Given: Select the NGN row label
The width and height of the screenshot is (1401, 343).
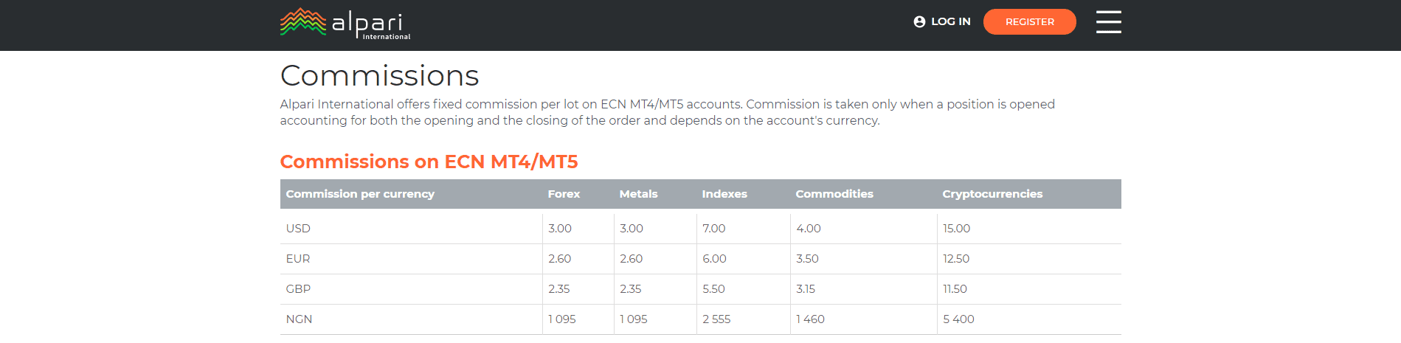Looking at the screenshot, I should coord(299,319).
